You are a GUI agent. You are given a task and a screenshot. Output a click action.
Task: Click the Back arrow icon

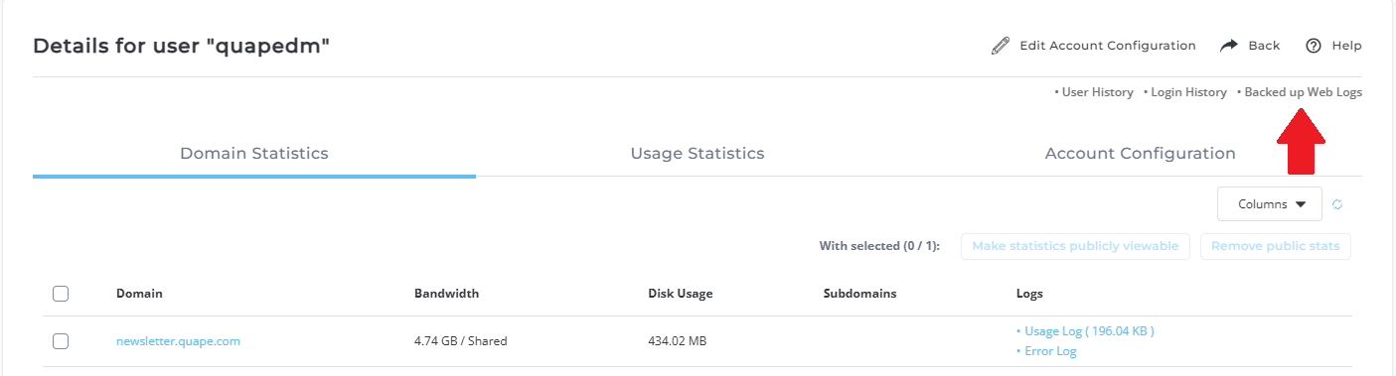(x=1229, y=46)
